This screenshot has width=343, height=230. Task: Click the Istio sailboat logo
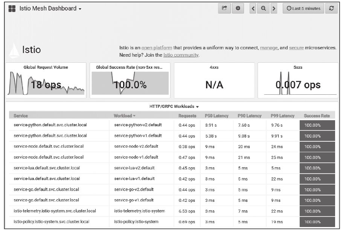pos(14,50)
